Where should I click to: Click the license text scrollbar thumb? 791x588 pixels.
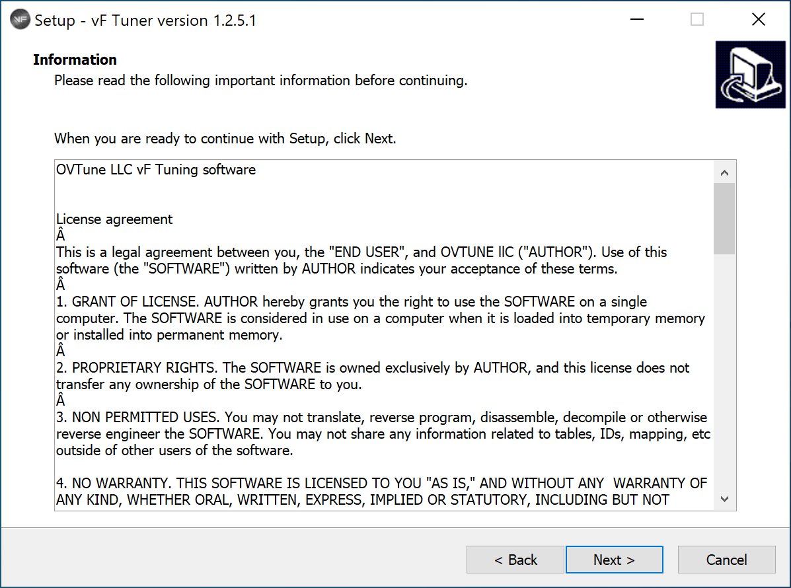(x=724, y=219)
